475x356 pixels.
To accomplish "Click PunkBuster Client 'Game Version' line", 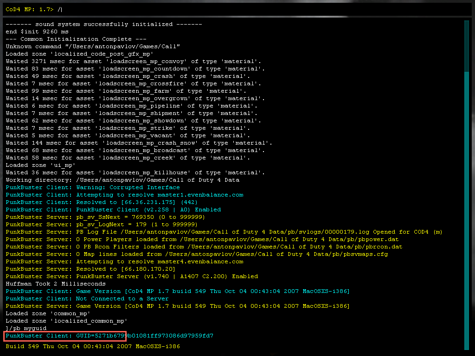I will (178, 291).
